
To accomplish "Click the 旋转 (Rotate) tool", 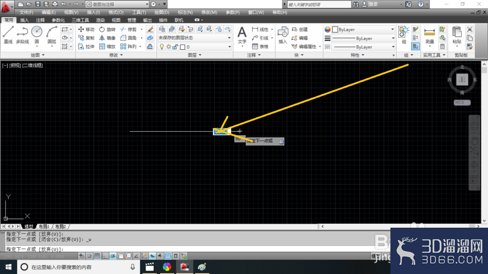I will (107, 29).
